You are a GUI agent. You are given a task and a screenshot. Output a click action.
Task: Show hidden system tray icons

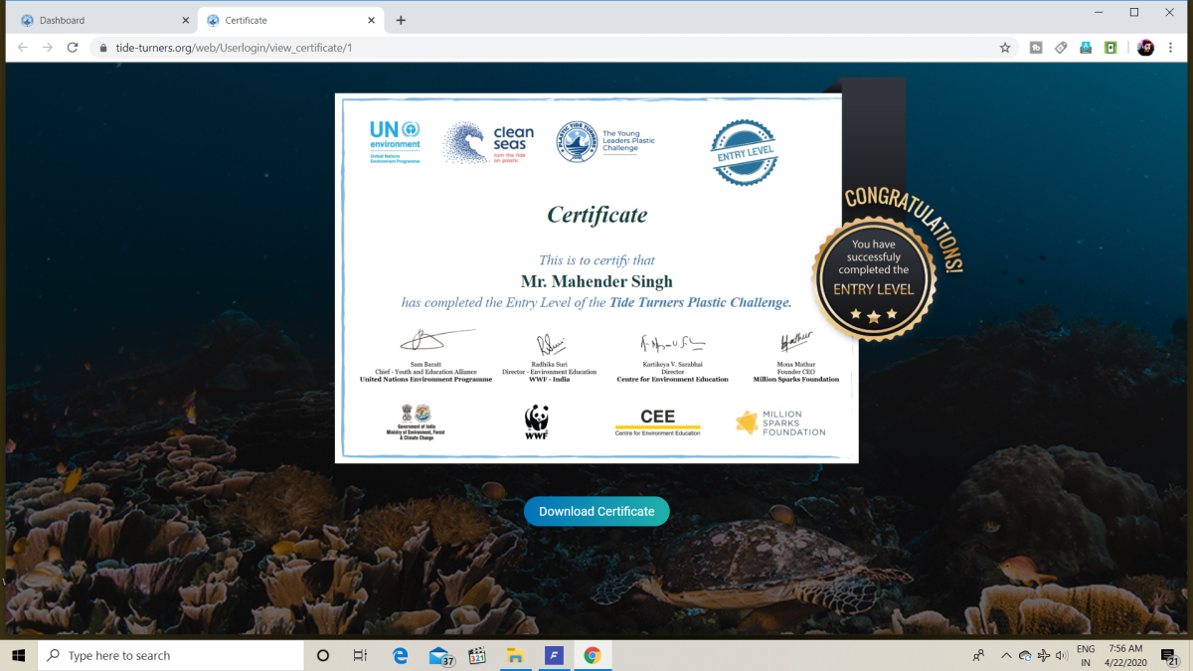tap(1007, 655)
